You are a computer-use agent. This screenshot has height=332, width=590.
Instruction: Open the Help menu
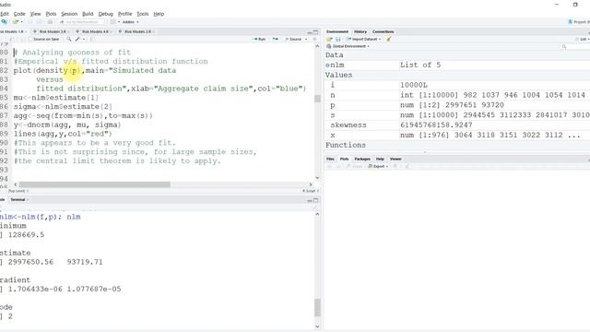point(159,14)
